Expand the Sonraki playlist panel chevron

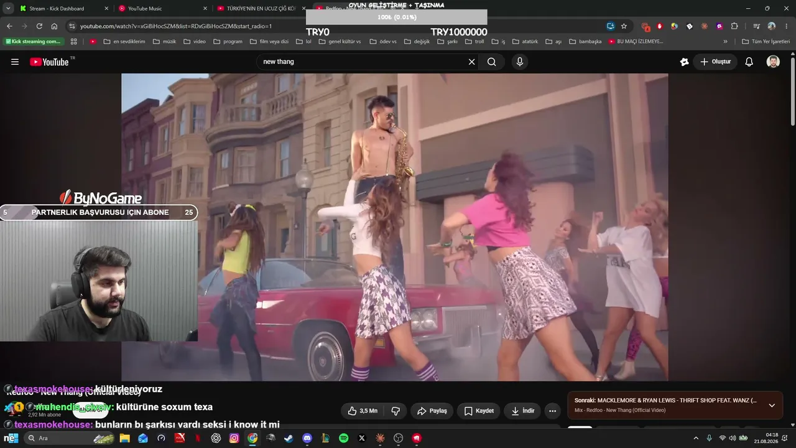pyautogui.click(x=772, y=405)
